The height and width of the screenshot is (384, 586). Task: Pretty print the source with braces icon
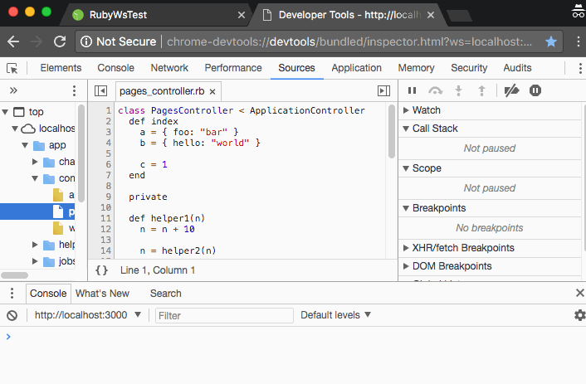101,270
